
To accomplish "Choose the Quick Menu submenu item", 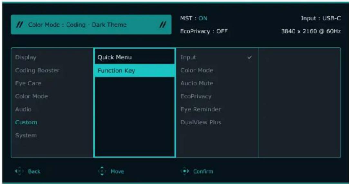I will point(135,57).
